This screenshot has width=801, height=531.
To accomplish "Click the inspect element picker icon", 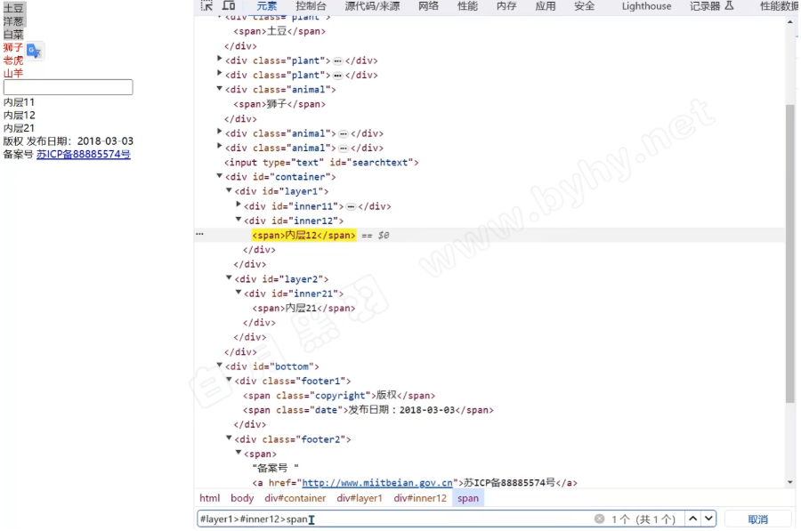I will (206, 6).
